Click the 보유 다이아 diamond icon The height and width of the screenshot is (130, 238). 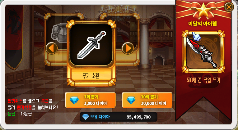click(x=86, y=117)
